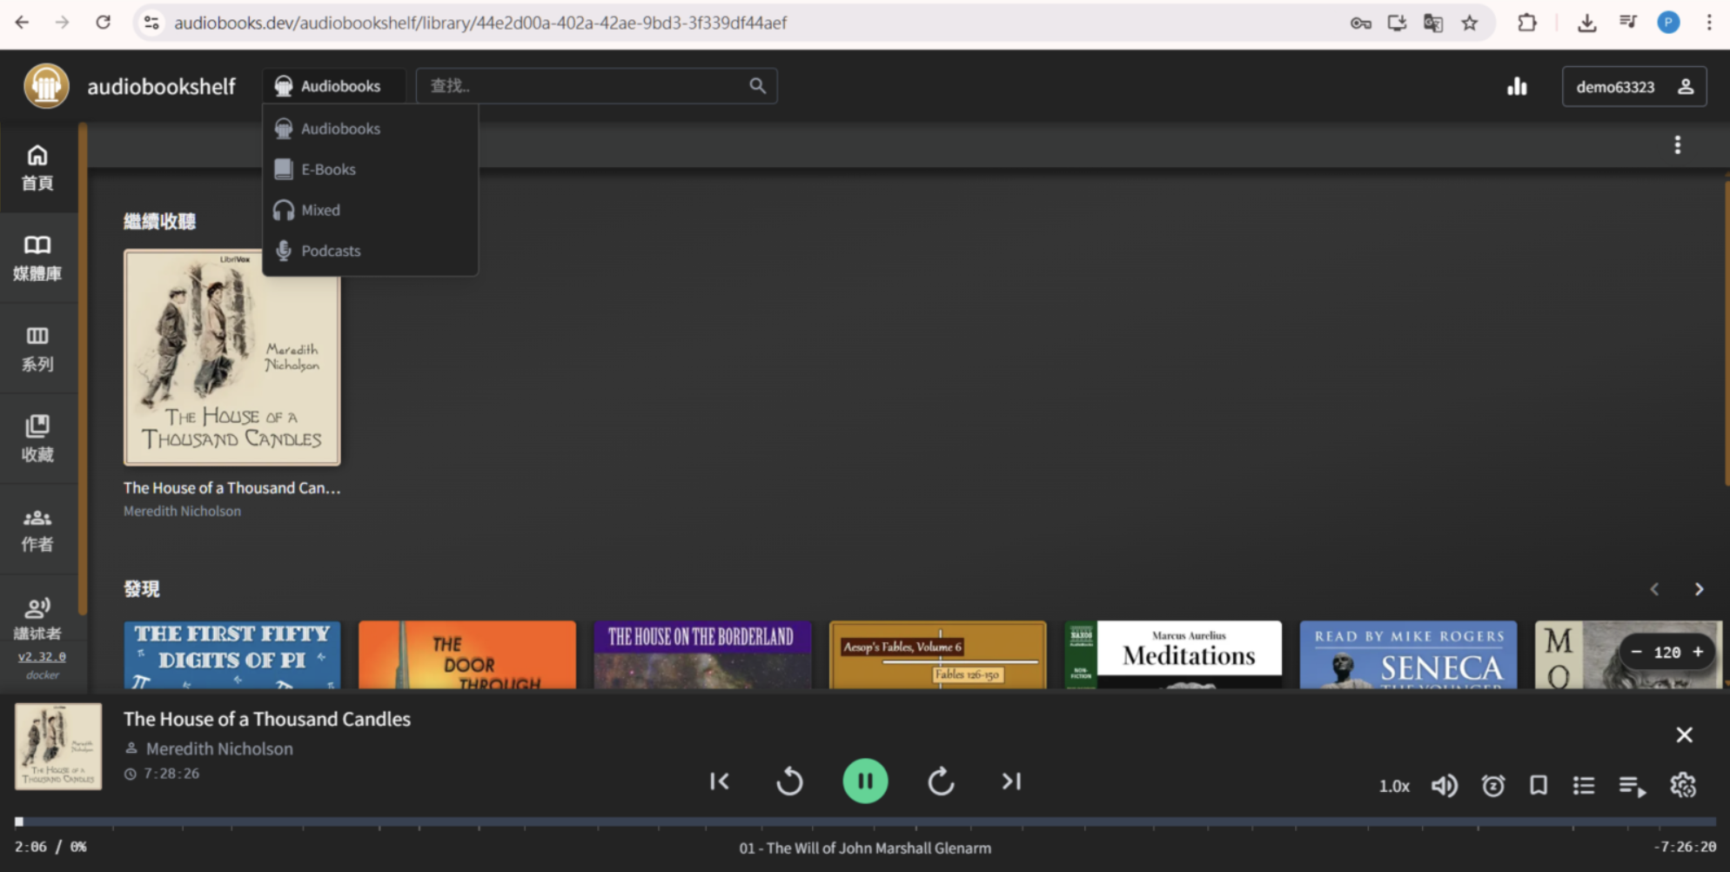Viewport: 1730px width, 872px height.
Task: Mute the player volume
Action: click(x=1444, y=786)
